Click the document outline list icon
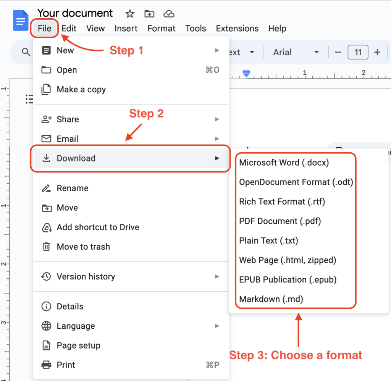The height and width of the screenshot is (381, 391). pyautogui.click(x=29, y=99)
